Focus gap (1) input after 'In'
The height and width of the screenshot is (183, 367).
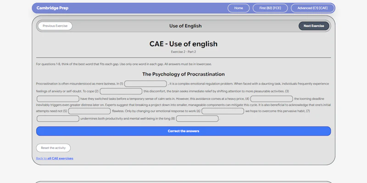click(x=145, y=84)
